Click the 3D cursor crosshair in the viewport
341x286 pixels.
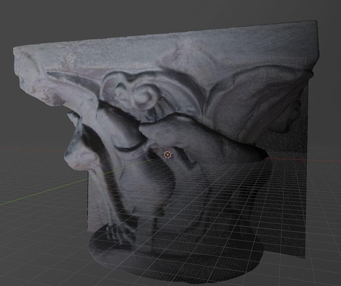(167, 155)
